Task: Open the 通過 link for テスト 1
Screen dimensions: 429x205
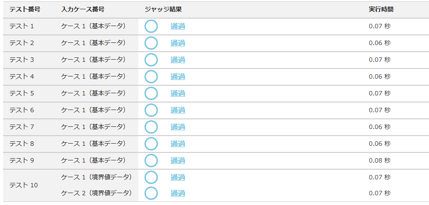Action: 178,27
